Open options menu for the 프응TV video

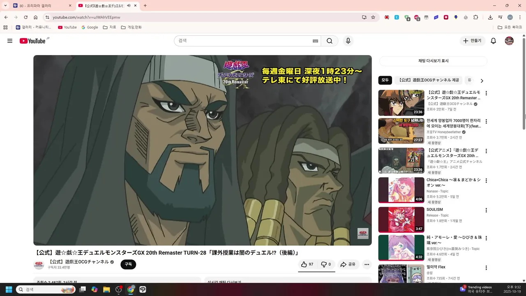click(486, 121)
